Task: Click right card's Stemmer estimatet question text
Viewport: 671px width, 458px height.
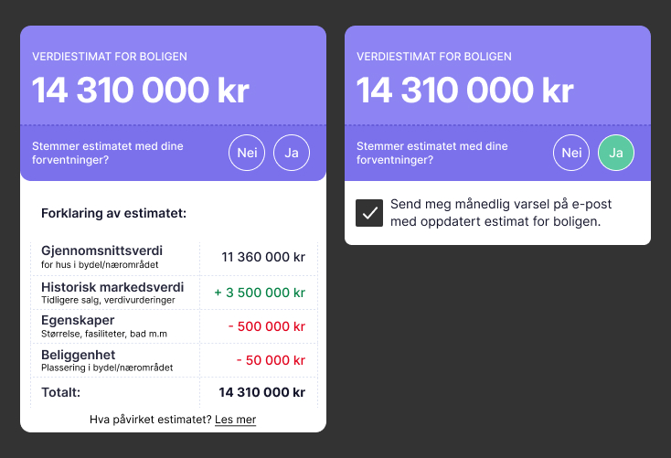Action: tap(432, 153)
